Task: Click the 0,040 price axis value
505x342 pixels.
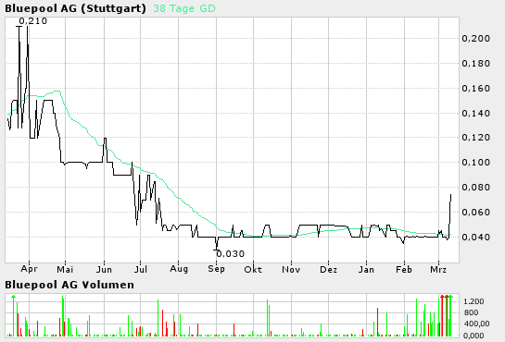Action: pos(475,237)
